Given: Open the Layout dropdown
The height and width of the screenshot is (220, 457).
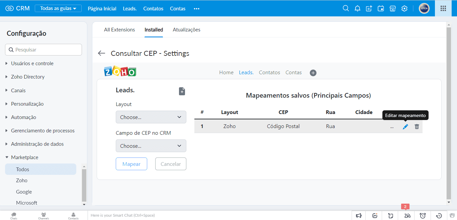Looking at the screenshot, I should coord(151,117).
